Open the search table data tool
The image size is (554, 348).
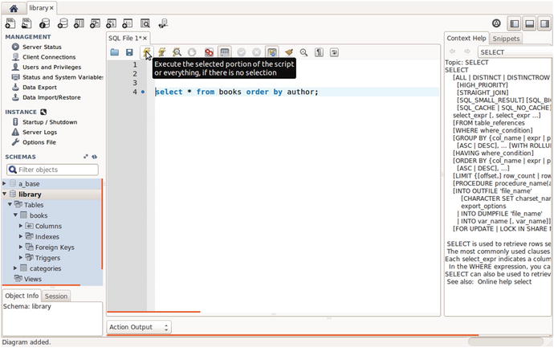click(145, 23)
